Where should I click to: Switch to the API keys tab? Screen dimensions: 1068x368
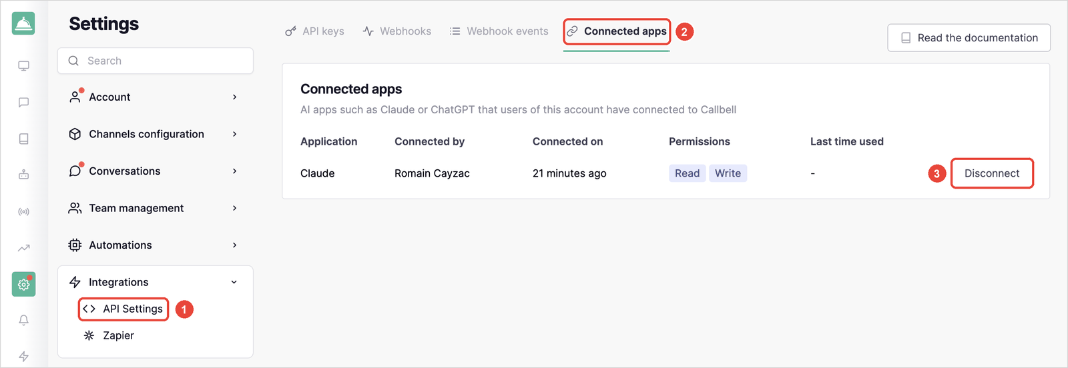[x=314, y=31]
